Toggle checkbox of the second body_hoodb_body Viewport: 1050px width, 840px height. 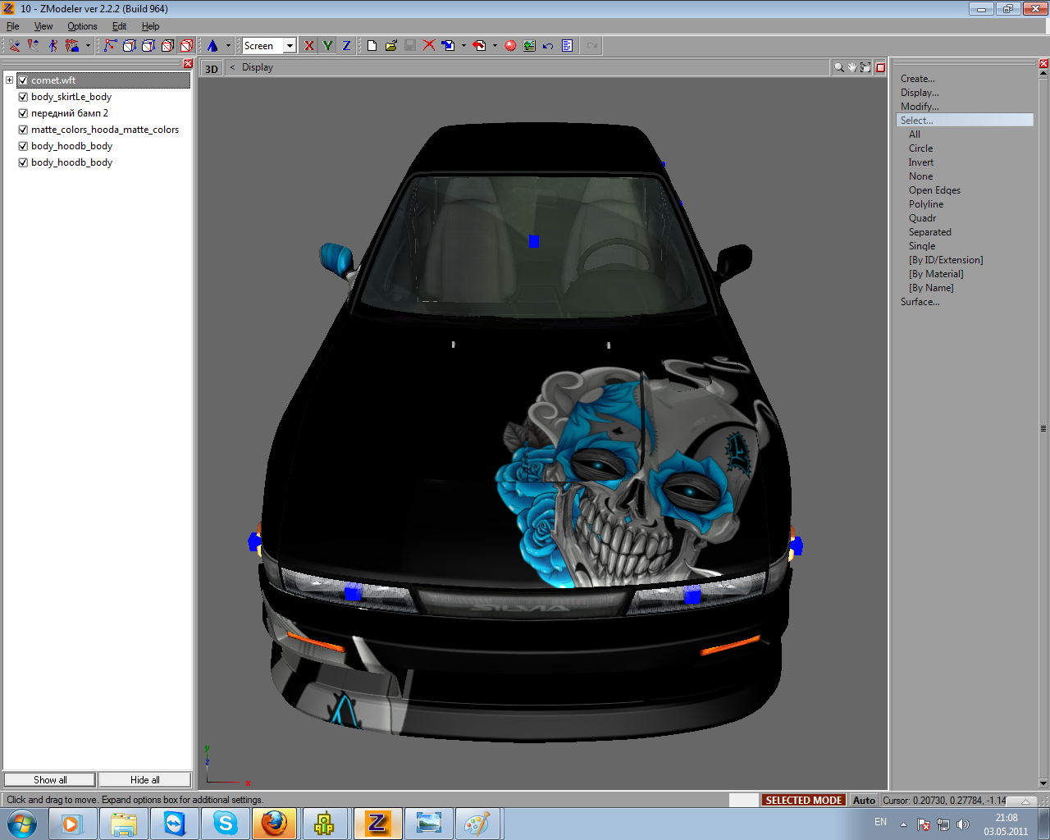click(23, 162)
